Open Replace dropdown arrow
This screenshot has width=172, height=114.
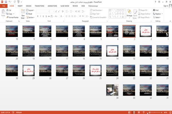162,14
